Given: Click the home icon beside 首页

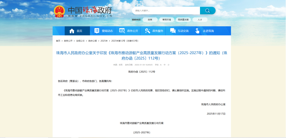Looking at the screenshot, I should point(72,31).
